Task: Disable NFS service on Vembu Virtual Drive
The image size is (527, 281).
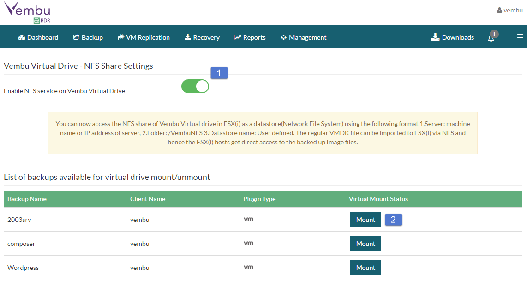Action: 195,86
